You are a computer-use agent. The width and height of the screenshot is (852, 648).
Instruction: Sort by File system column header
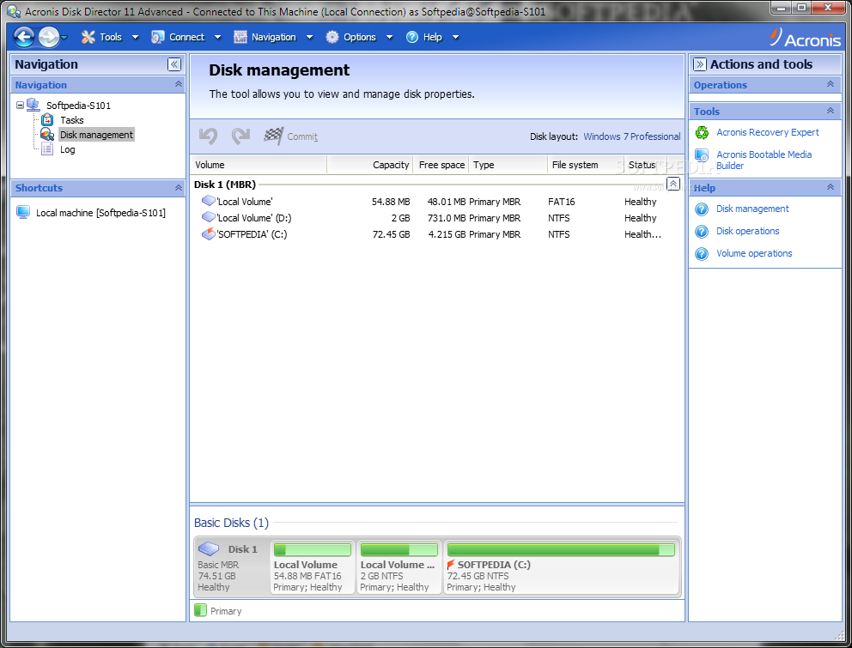(585, 165)
